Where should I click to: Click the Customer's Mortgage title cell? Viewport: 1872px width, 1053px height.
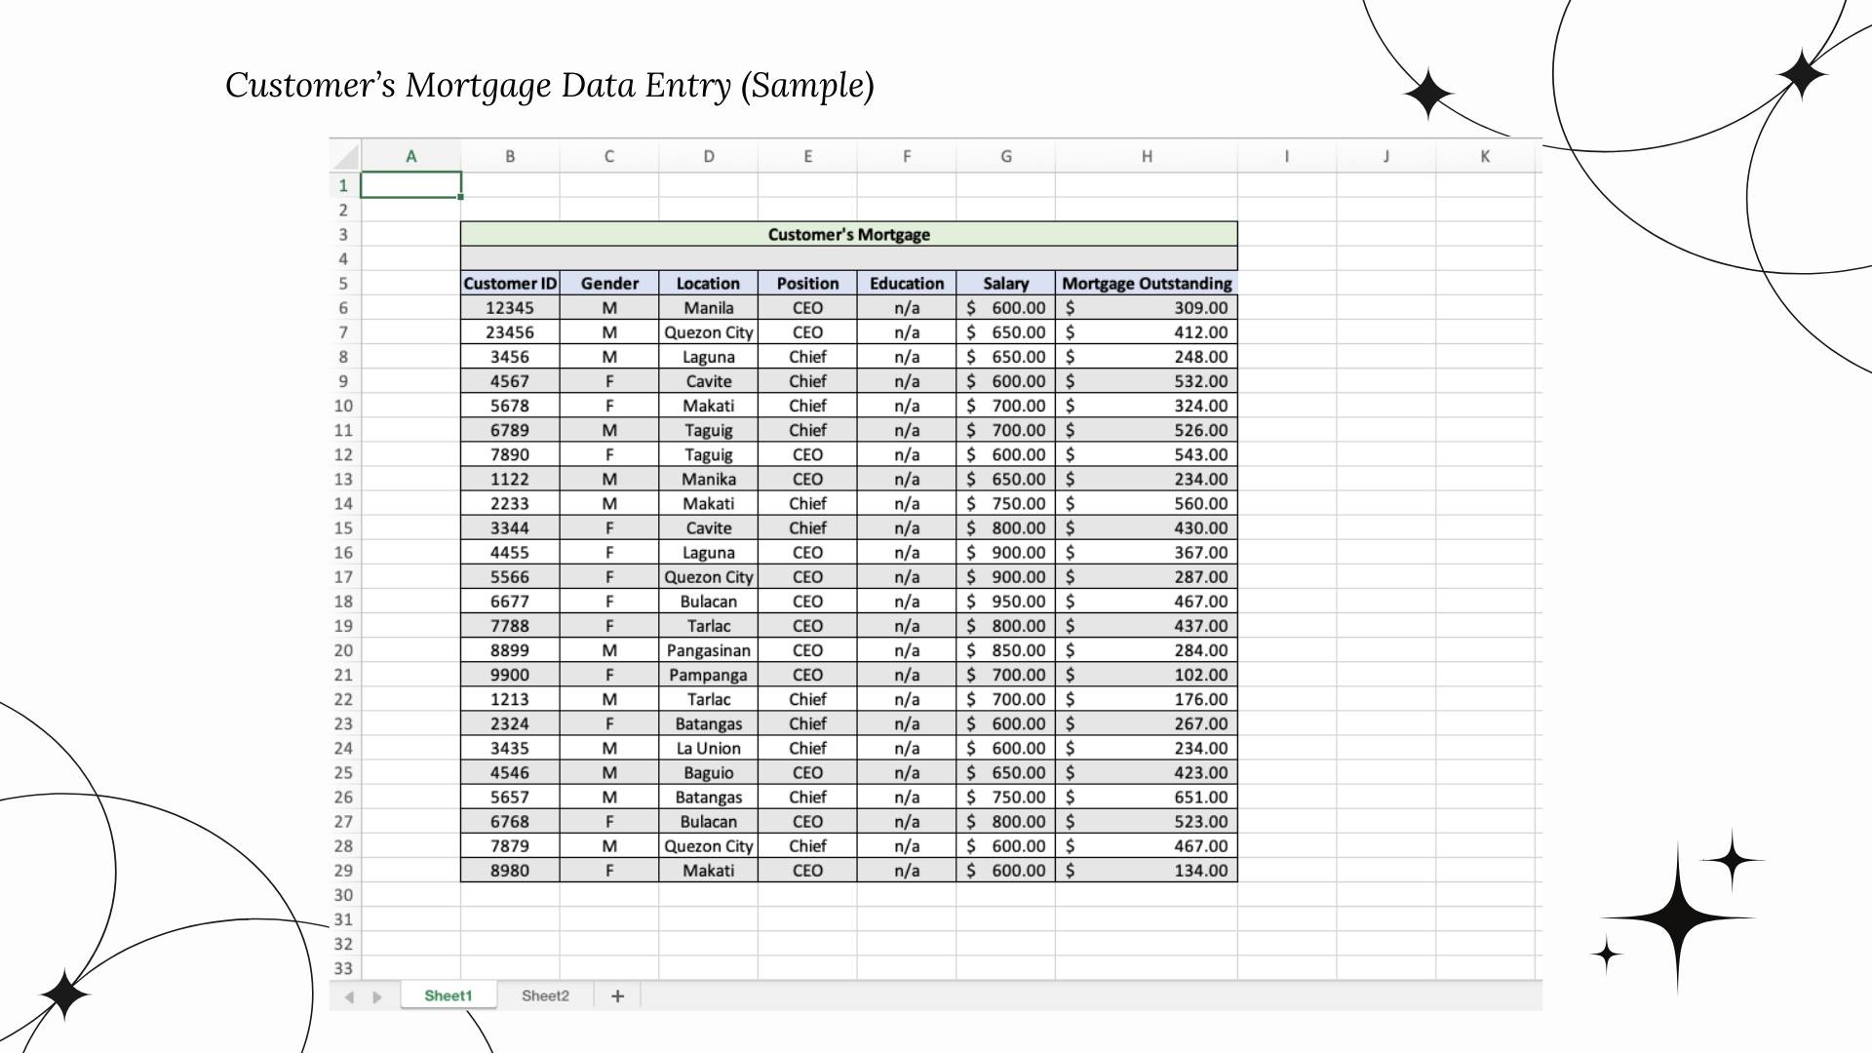tap(849, 234)
